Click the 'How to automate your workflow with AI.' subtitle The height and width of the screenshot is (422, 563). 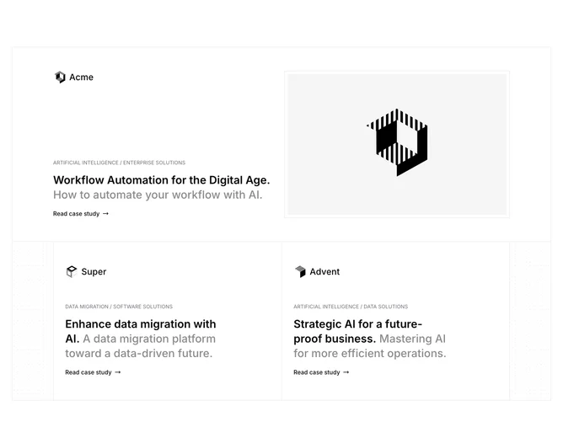[158, 195]
